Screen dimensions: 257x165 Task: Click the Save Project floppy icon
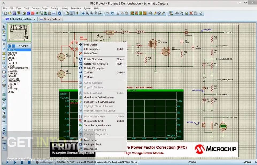(x=14, y=13)
